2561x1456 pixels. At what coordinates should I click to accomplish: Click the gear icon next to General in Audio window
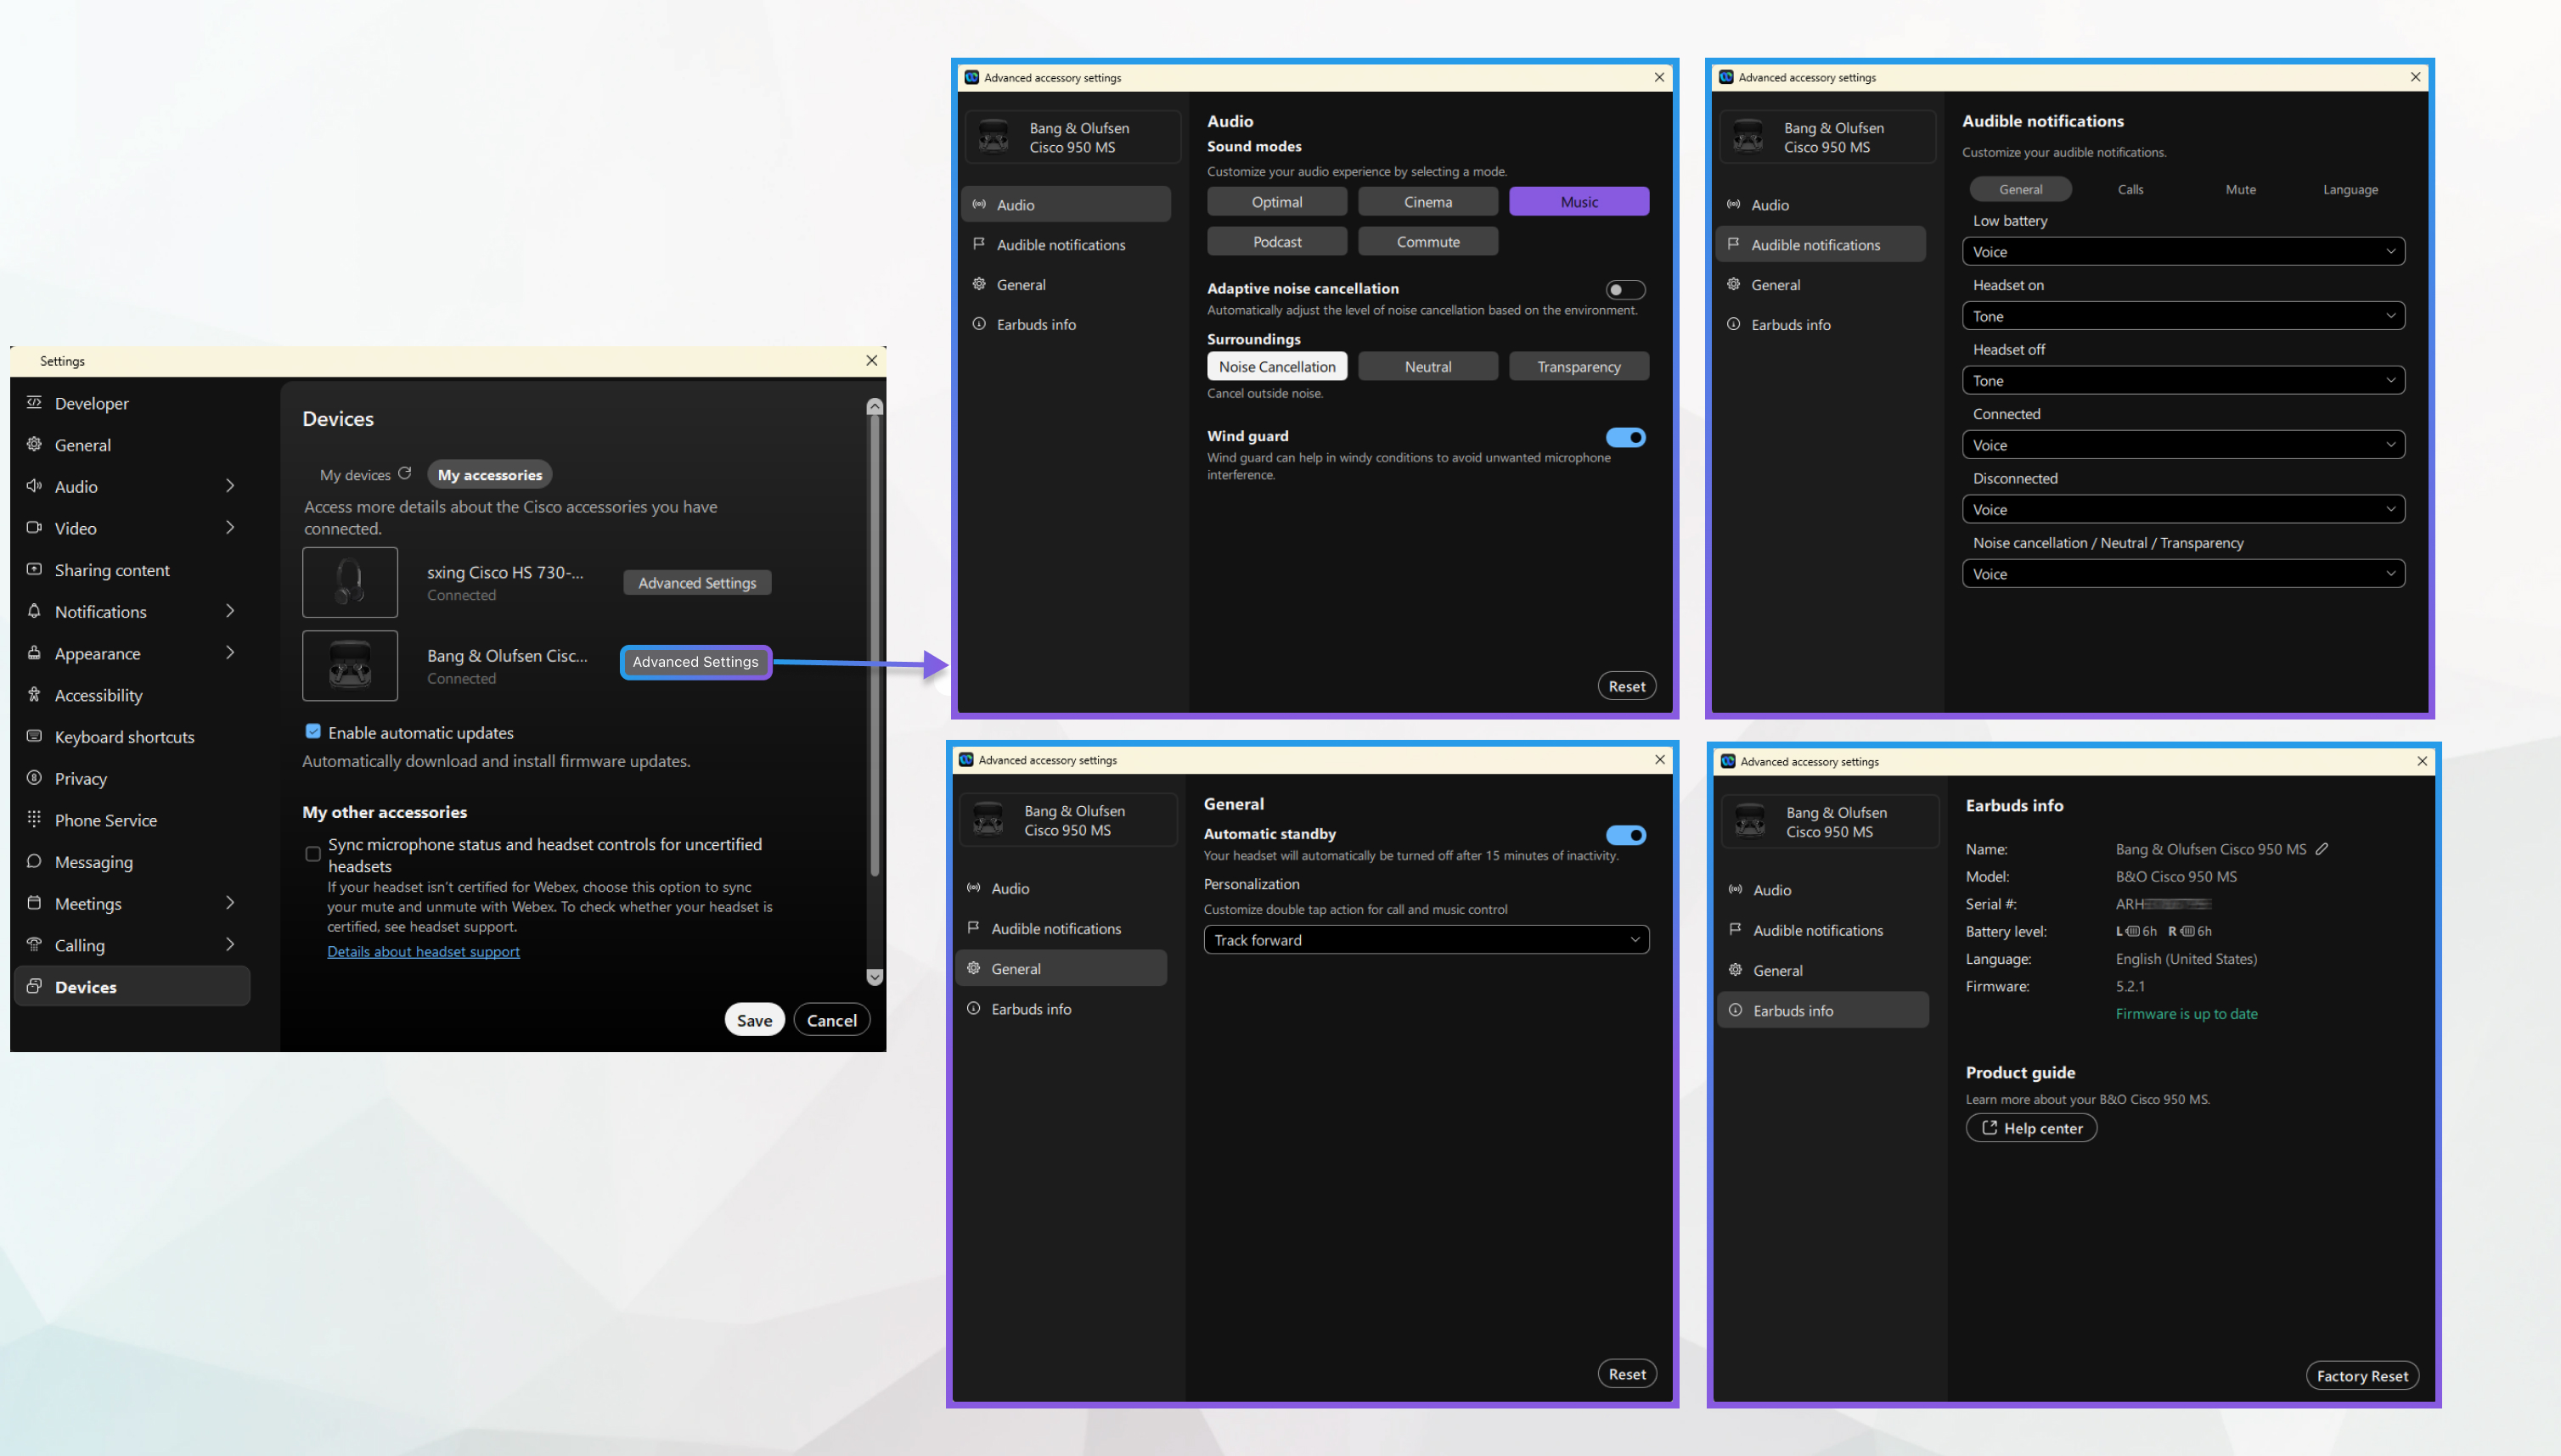click(979, 284)
